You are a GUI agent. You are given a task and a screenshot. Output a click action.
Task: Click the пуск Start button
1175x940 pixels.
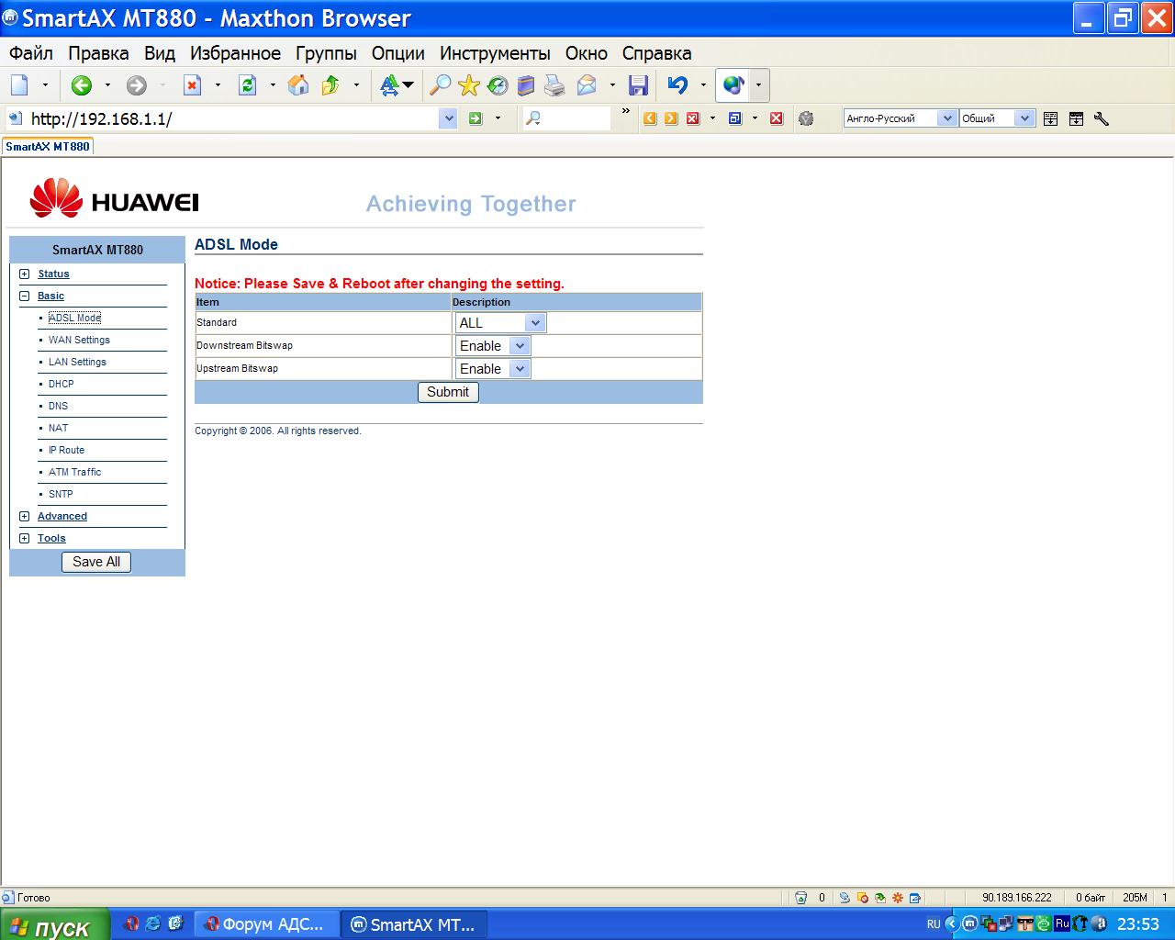[55, 924]
